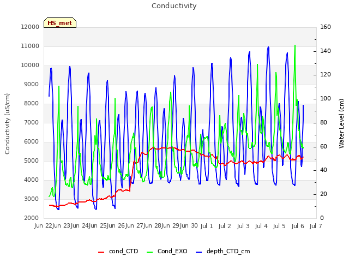Click the Jun 24 date label

[x=80, y=226]
